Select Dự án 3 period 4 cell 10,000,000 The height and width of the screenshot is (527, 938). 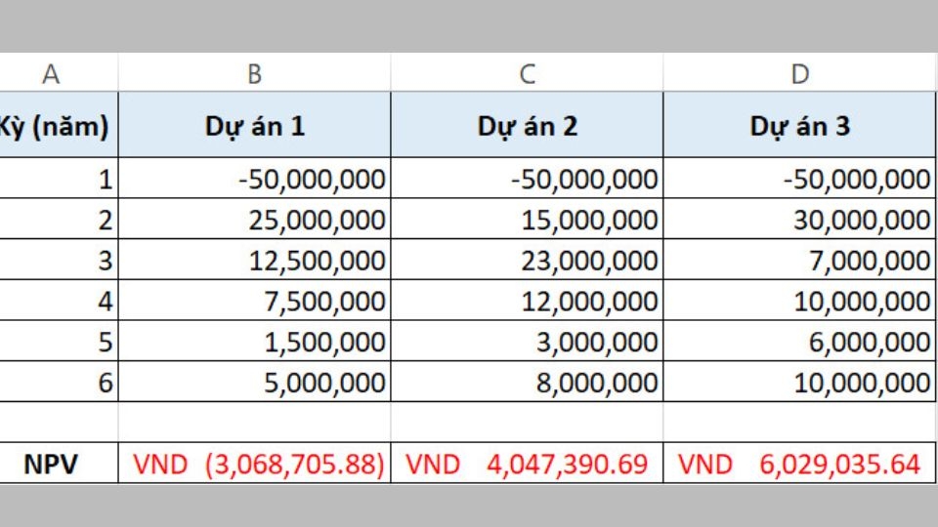pyautogui.click(x=800, y=300)
